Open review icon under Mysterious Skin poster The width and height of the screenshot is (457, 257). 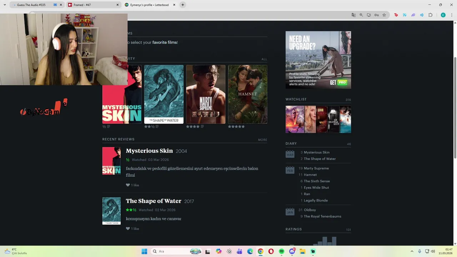109,126
